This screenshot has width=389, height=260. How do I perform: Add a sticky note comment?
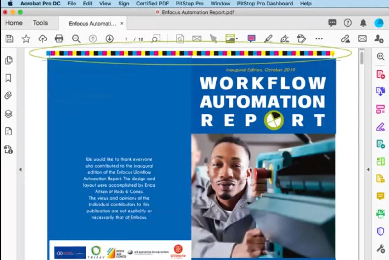(251, 39)
